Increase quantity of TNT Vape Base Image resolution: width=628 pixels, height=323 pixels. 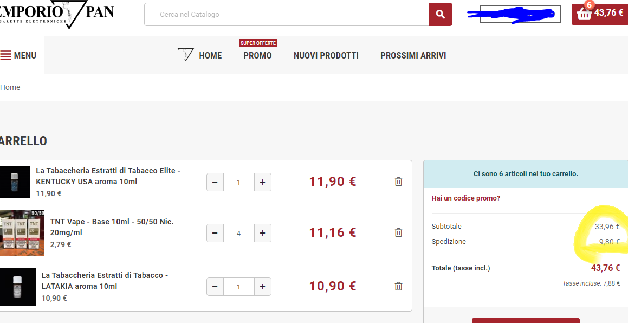pos(262,233)
